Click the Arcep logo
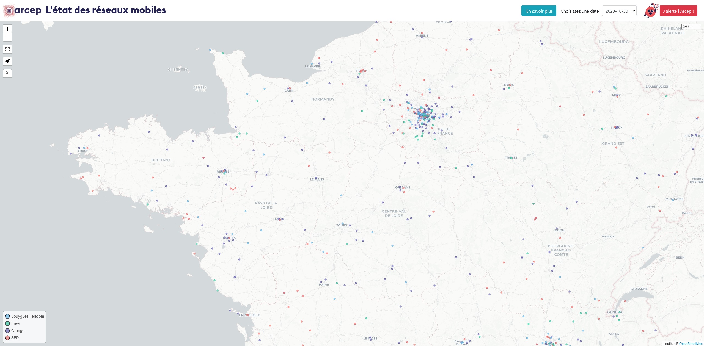 pos(22,10)
